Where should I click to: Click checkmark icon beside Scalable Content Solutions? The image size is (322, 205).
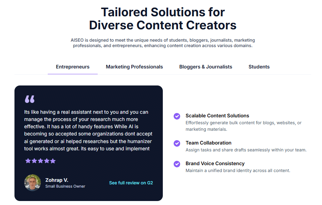click(x=177, y=116)
